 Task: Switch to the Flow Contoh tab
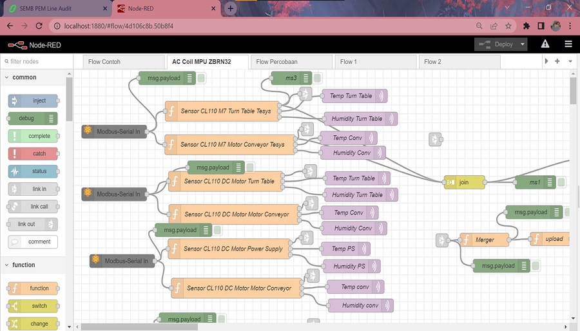(x=124, y=62)
